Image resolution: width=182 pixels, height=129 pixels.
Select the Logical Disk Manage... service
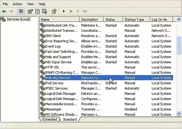point(62,99)
